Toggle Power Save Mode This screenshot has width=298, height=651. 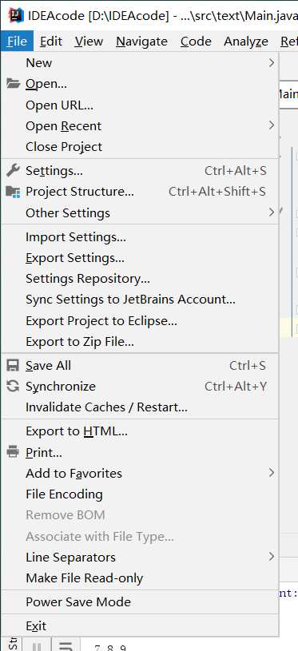(x=140, y=602)
